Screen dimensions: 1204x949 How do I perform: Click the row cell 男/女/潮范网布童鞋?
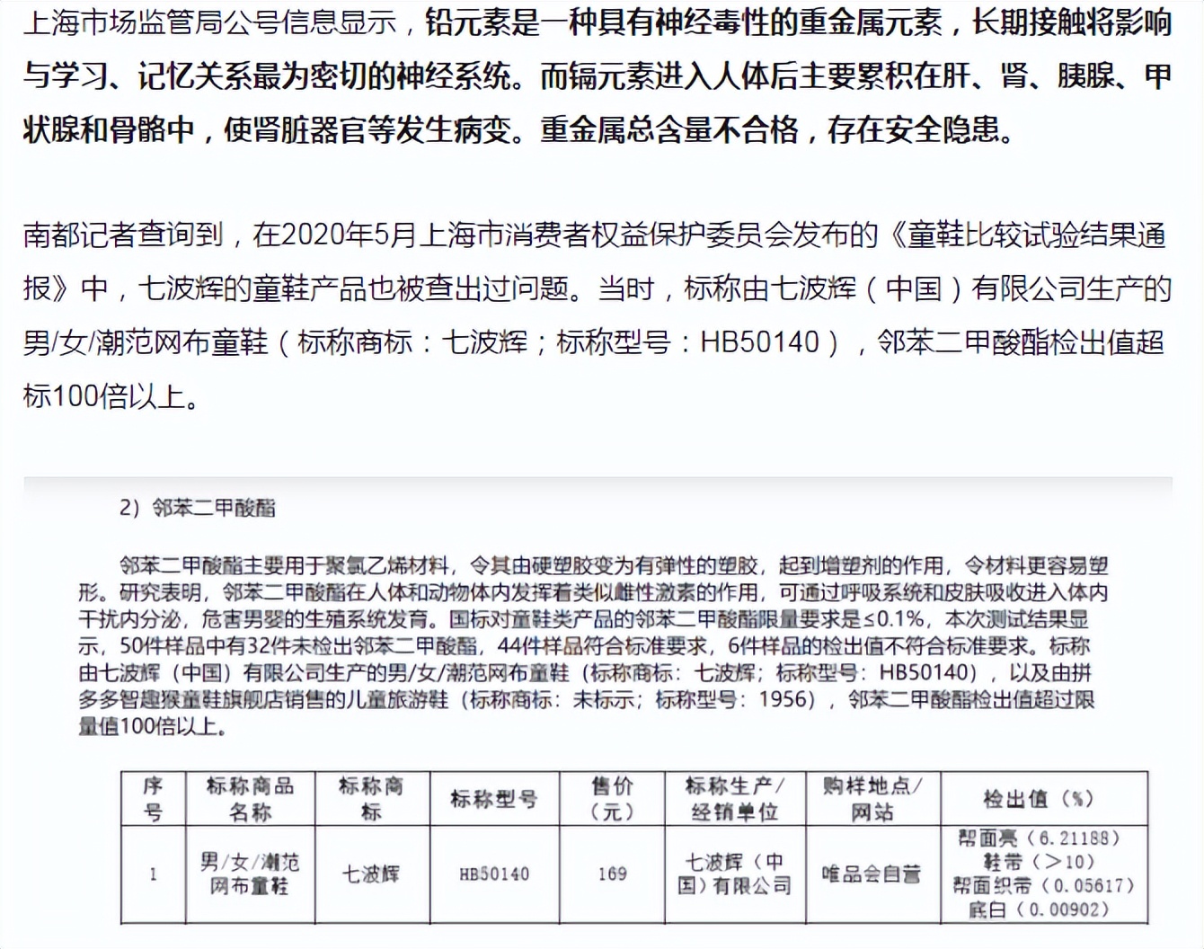(249, 874)
